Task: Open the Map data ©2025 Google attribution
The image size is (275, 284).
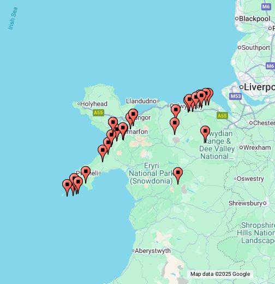Action: click(x=220, y=274)
